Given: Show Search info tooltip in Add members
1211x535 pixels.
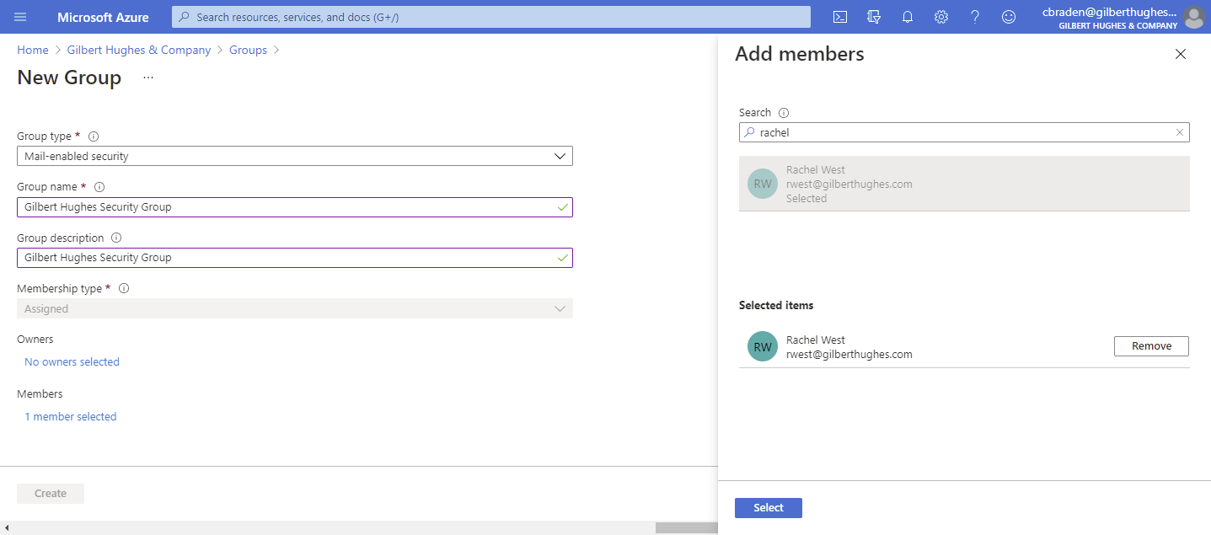Looking at the screenshot, I should (x=784, y=113).
